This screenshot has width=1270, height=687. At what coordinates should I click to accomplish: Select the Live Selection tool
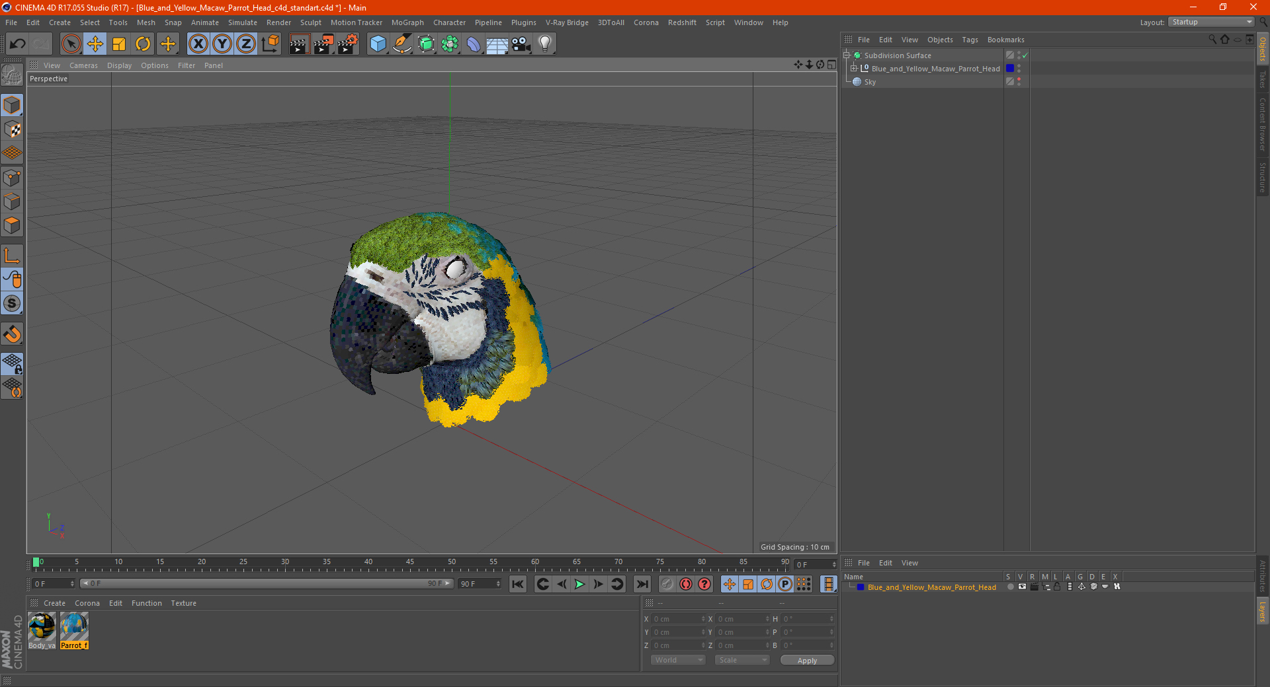(71, 44)
